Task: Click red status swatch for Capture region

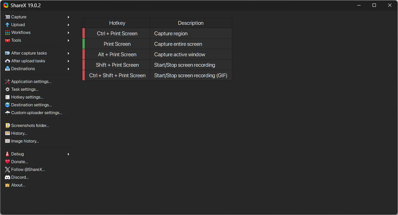Action: pyautogui.click(x=84, y=34)
